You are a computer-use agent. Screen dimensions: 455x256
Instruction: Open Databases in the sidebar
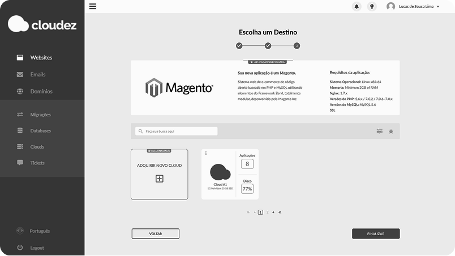tap(40, 131)
